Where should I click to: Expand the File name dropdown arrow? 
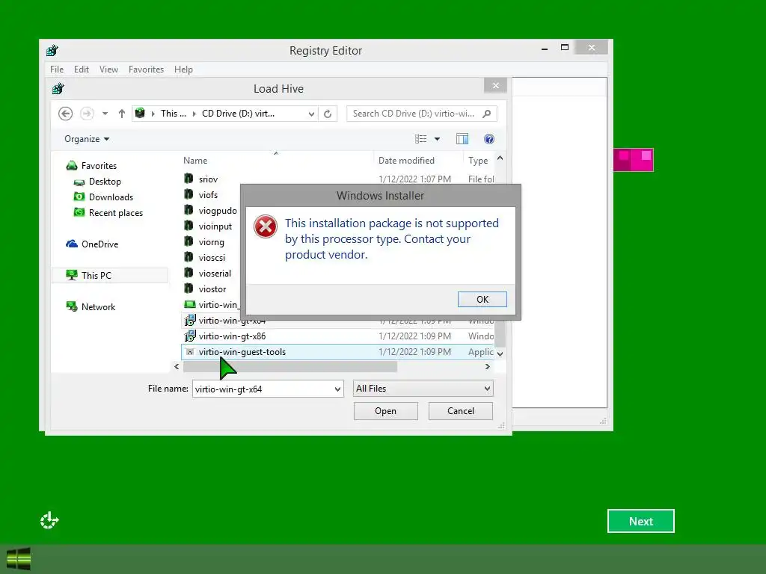(337, 389)
